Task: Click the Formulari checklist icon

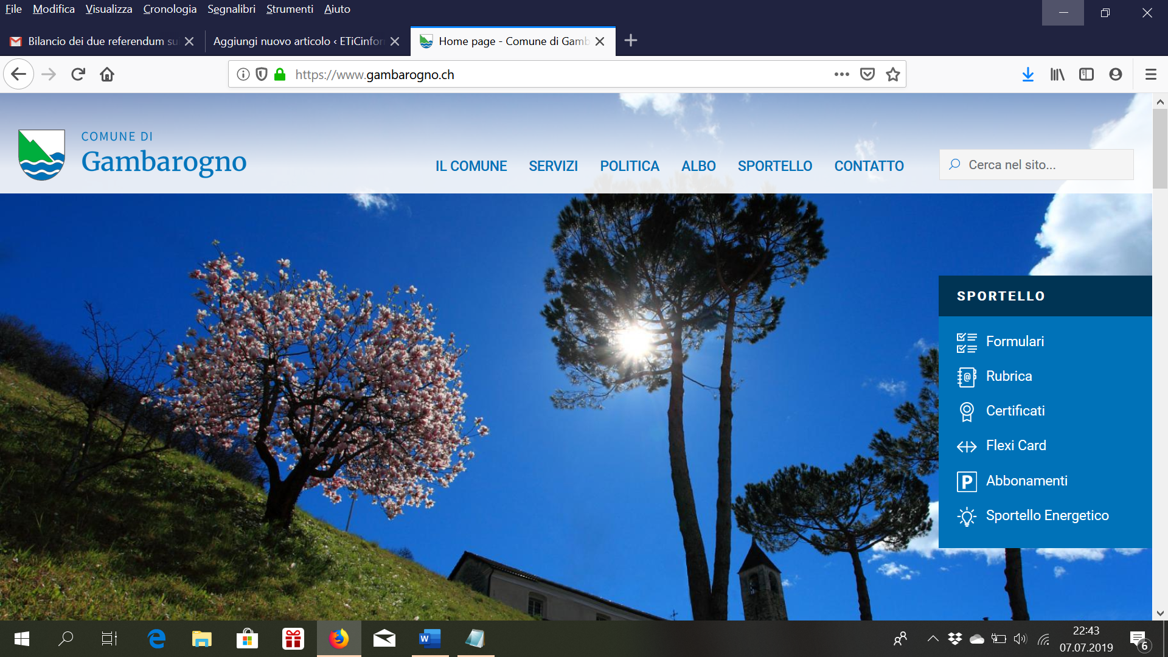Action: pyautogui.click(x=967, y=342)
